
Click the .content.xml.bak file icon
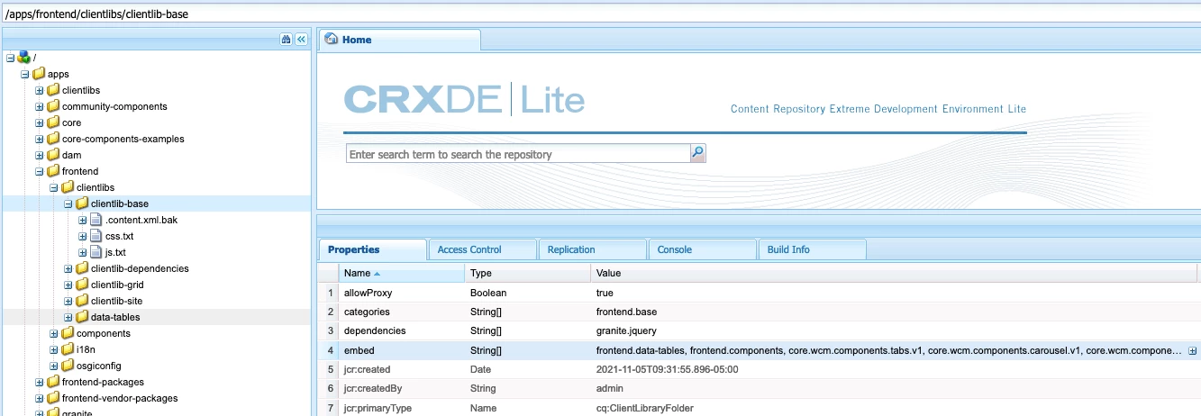click(x=96, y=220)
